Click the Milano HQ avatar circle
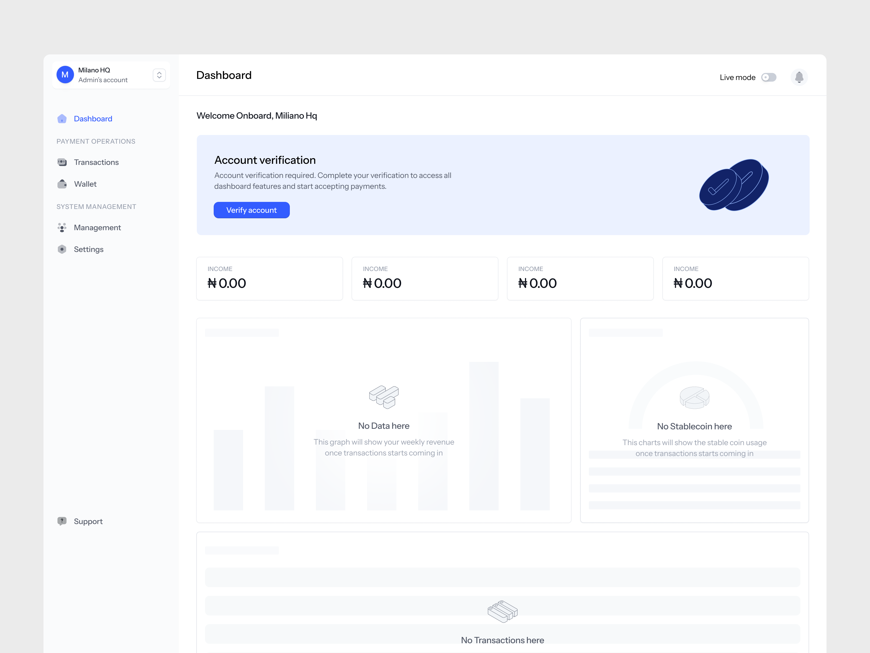This screenshot has height=653, width=870. [x=65, y=74]
